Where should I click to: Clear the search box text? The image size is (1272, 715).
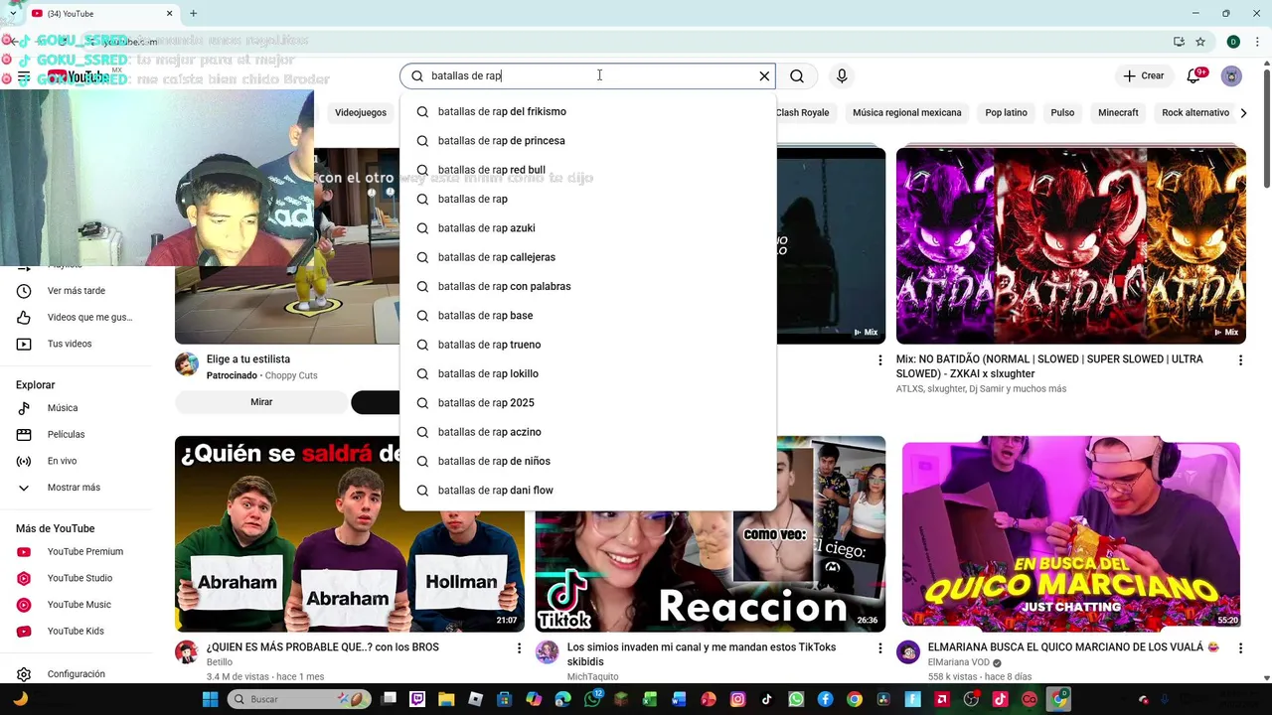click(x=764, y=76)
